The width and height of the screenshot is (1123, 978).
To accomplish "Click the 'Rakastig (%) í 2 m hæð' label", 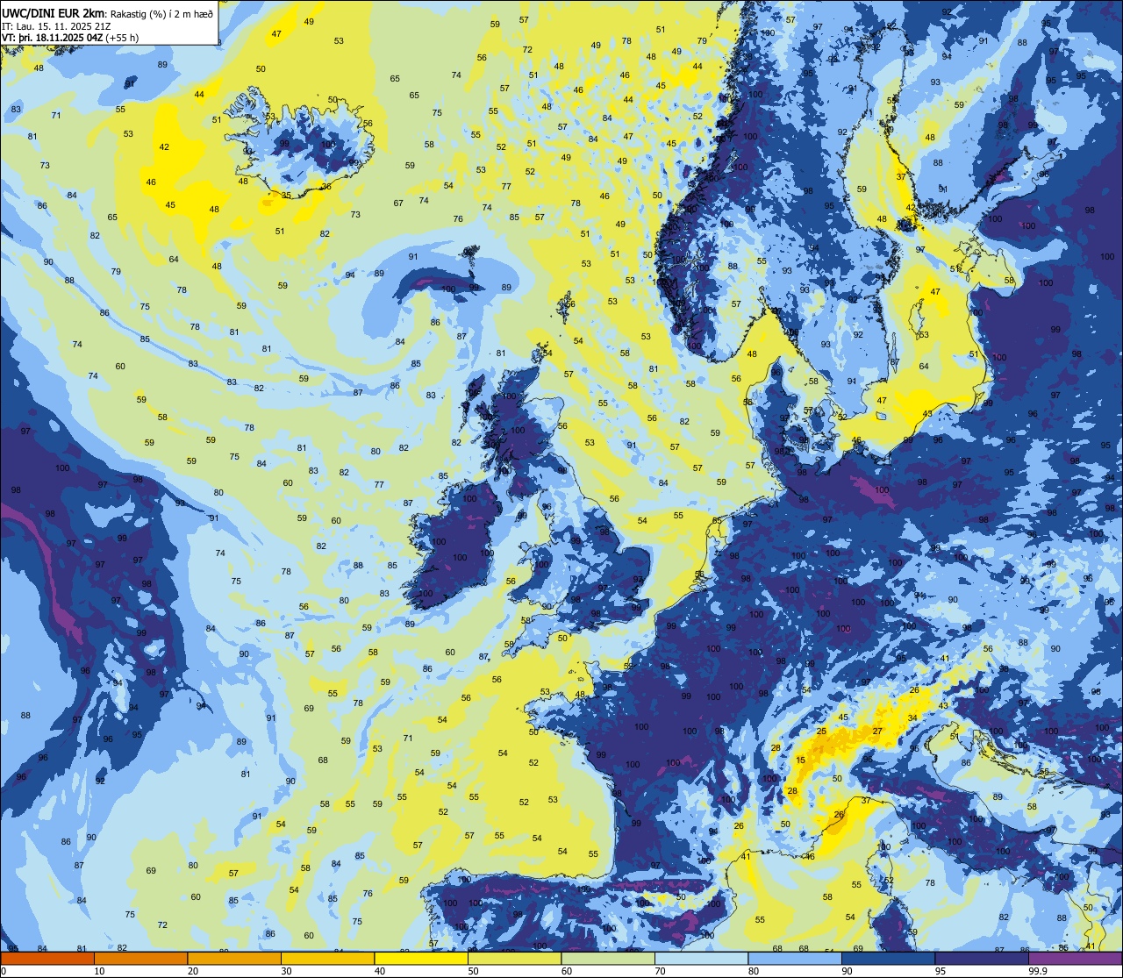I will 161,14.
